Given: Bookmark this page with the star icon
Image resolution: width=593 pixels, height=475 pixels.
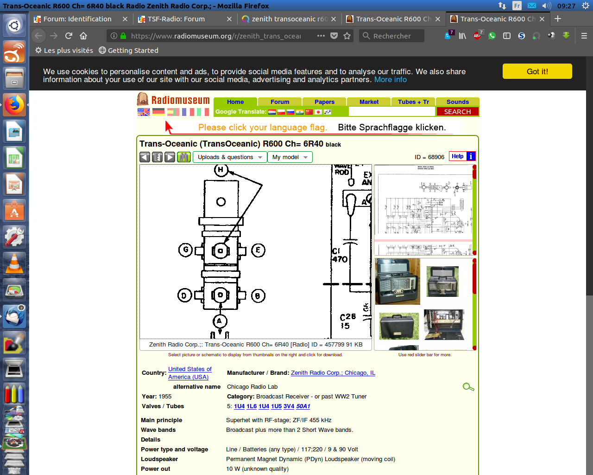Looking at the screenshot, I should pos(347,36).
